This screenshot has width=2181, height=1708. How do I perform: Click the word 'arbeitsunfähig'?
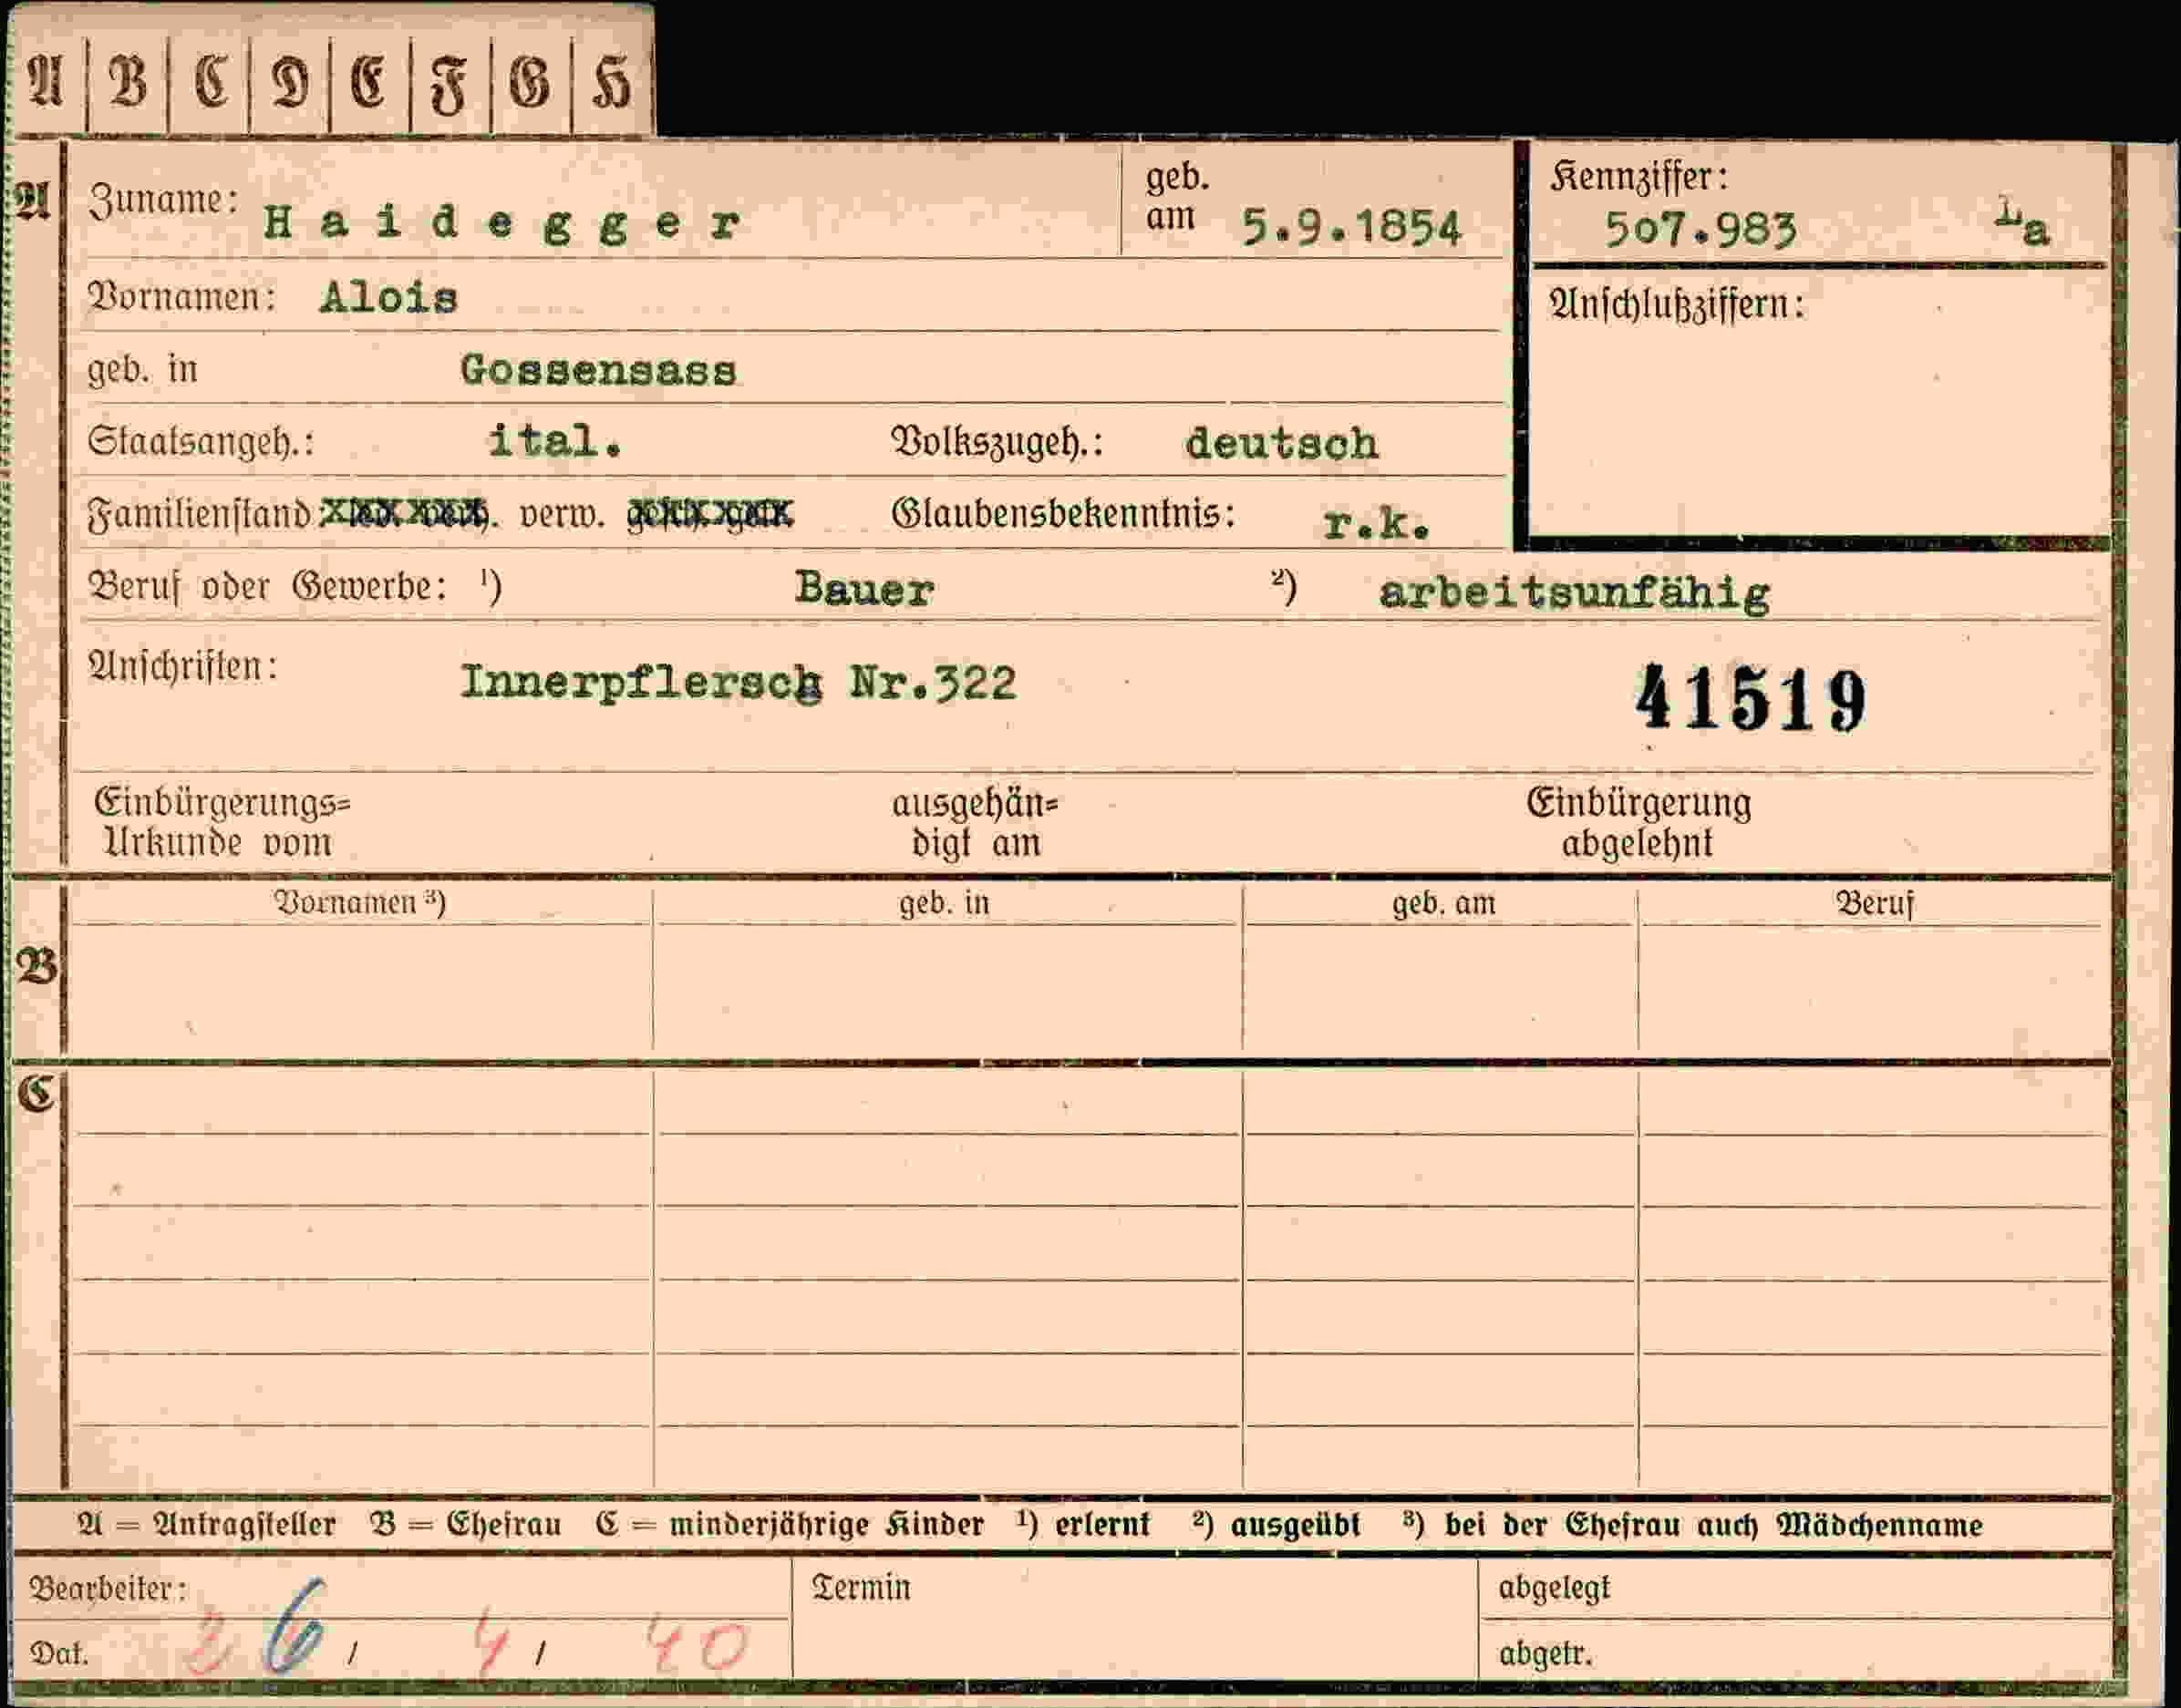[x=1574, y=594]
